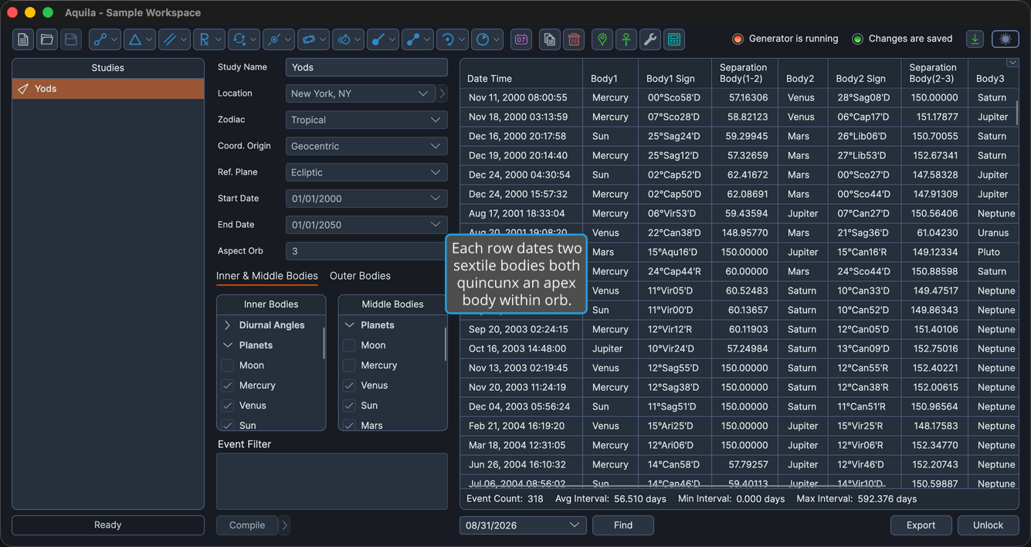Screen dimensions: 1031x547
Task: Uncheck Mercury in Inner Bodies list
Action: tap(227, 386)
